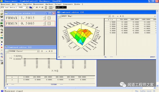Screen dimensions: 159x92
Task: Start recording with the red circle icon
Action: pyautogui.click(x=2, y=47)
